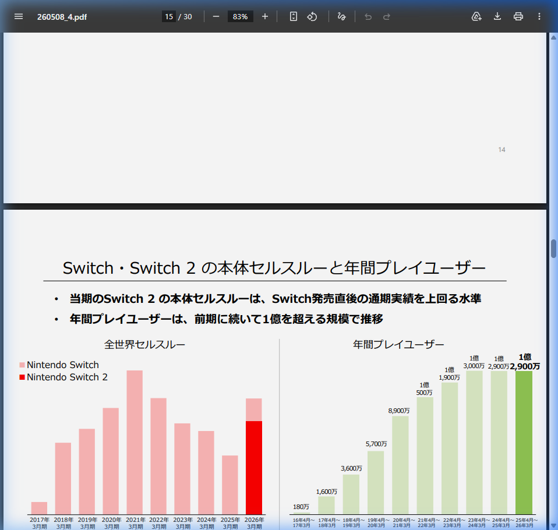The height and width of the screenshot is (530, 558).
Task: Zoom out with the minus button
Action: [x=216, y=16]
